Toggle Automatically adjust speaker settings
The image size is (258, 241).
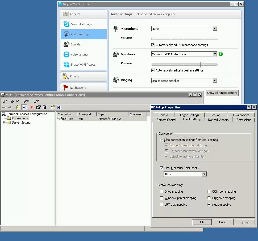[x=153, y=70]
